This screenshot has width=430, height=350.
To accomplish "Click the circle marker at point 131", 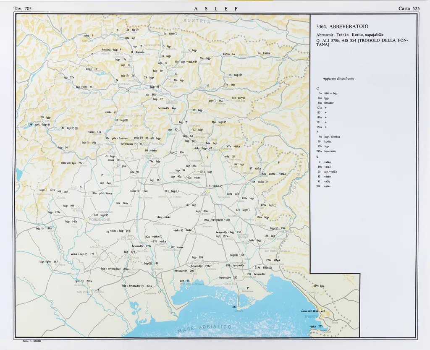I will point(249,210).
